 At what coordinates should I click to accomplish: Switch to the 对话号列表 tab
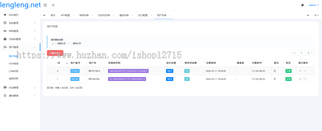(x=104, y=15)
